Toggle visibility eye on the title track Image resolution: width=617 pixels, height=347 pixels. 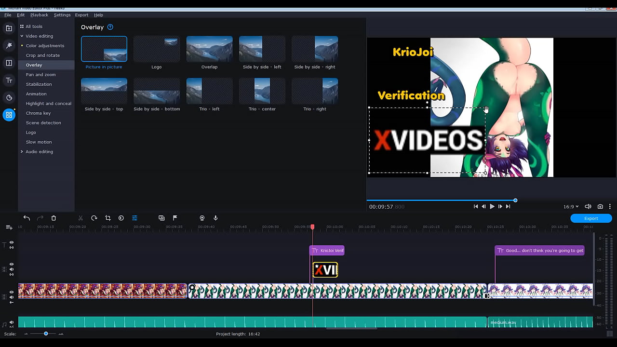[12, 243]
